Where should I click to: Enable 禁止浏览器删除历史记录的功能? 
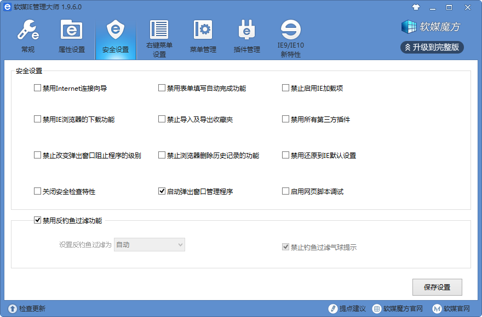click(x=162, y=155)
